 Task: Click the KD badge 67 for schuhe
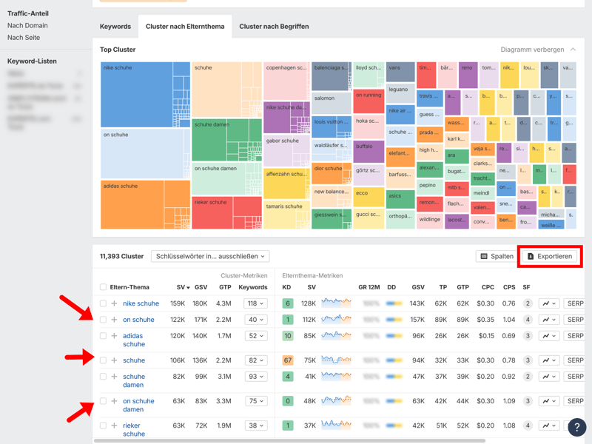tap(287, 360)
